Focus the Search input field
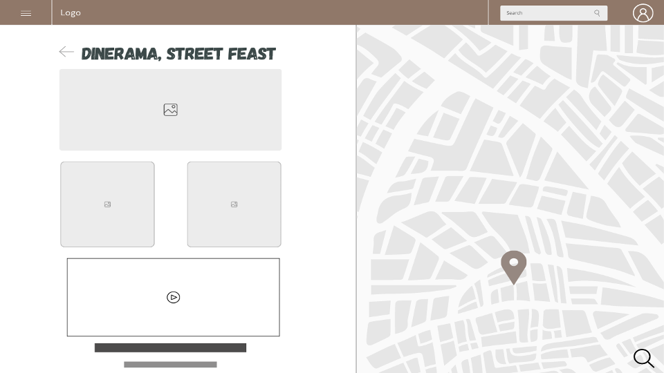Viewport: 664px width, 373px height. pyautogui.click(x=553, y=13)
